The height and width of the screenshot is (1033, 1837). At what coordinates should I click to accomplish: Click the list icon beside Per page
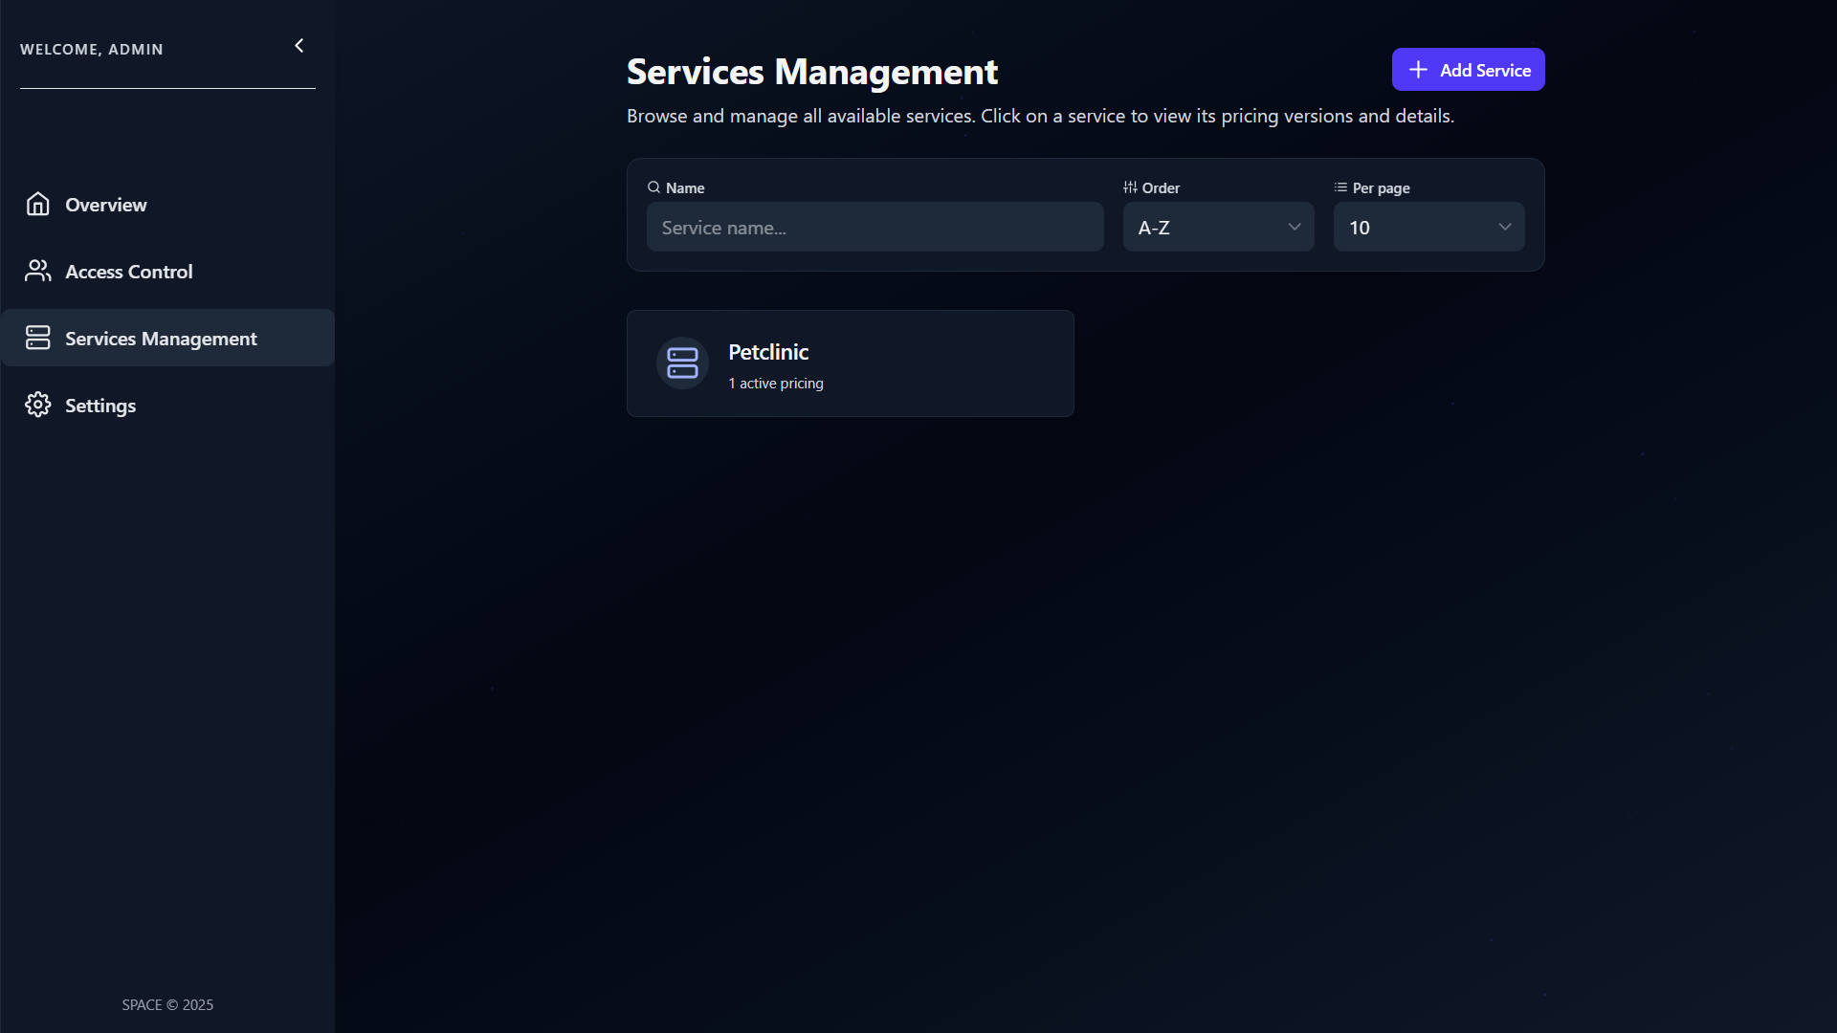1340,187
